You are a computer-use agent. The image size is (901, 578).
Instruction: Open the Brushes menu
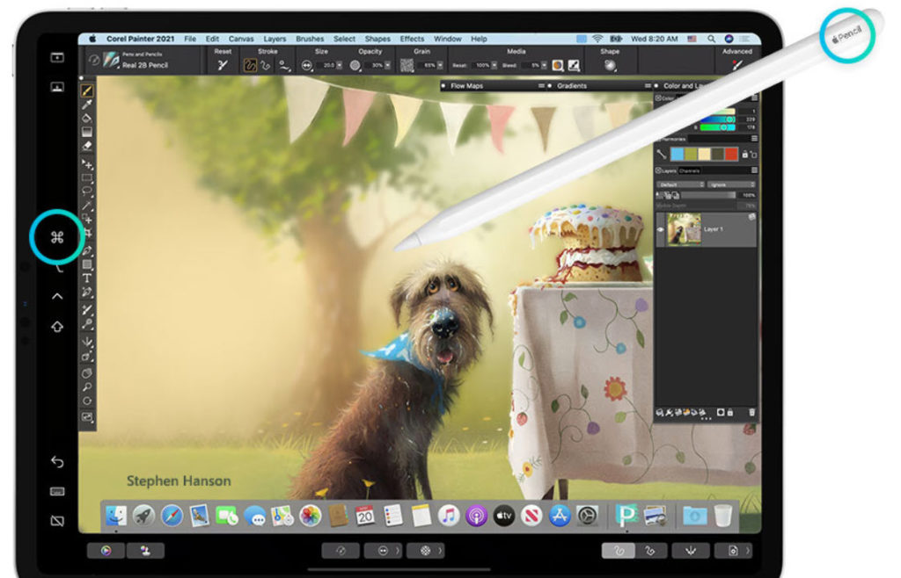coord(310,39)
